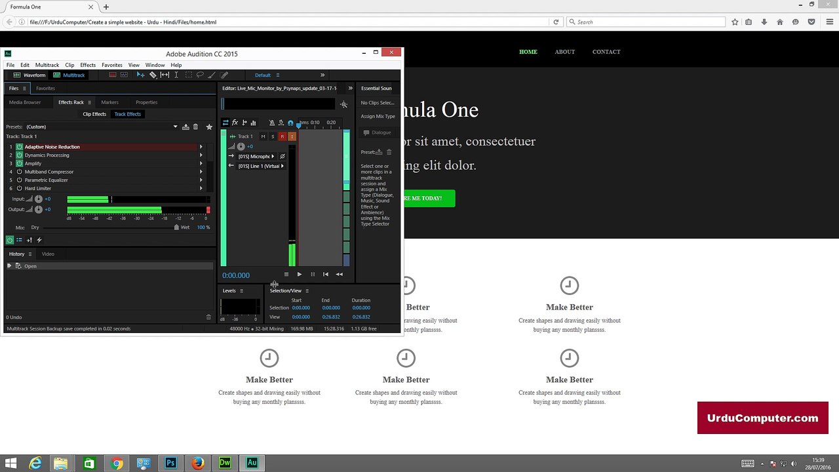The height and width of the screenshot is (472, 839).
Task: Clear history with the trash icon
Action: click(x=209, y=317)
